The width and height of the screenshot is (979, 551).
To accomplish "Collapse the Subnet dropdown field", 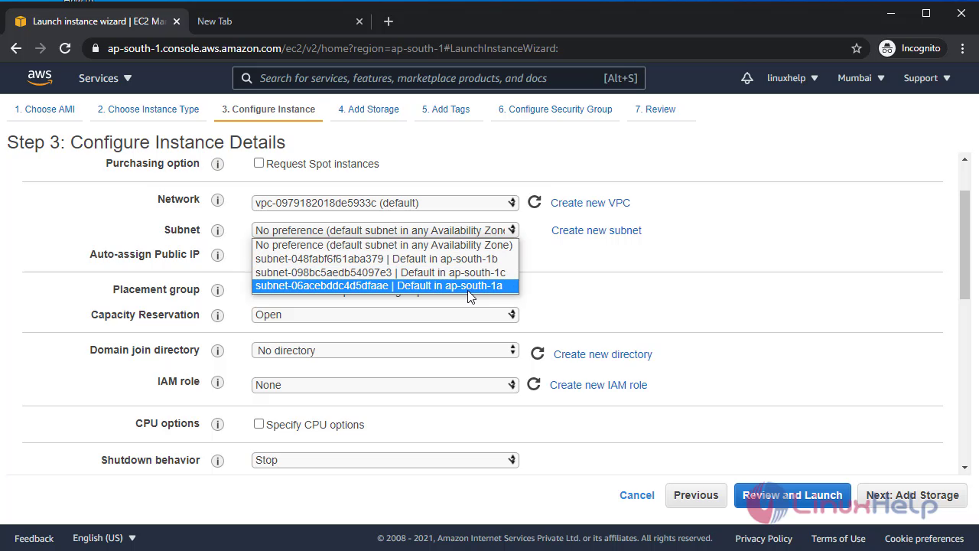I will point(385,230).
